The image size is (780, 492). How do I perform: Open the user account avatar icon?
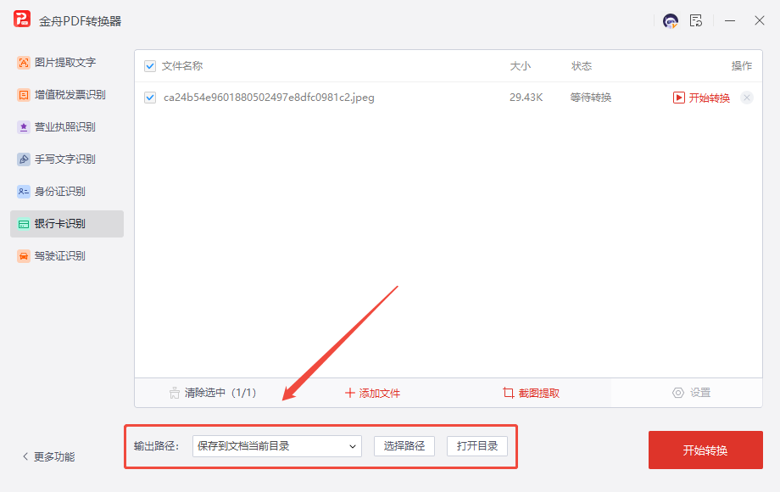point(671,21)
